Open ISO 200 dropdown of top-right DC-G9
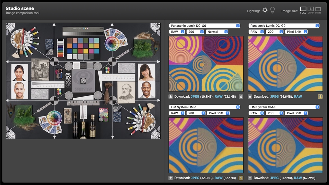This screenshot has width=329, height=185. point(274,32)
